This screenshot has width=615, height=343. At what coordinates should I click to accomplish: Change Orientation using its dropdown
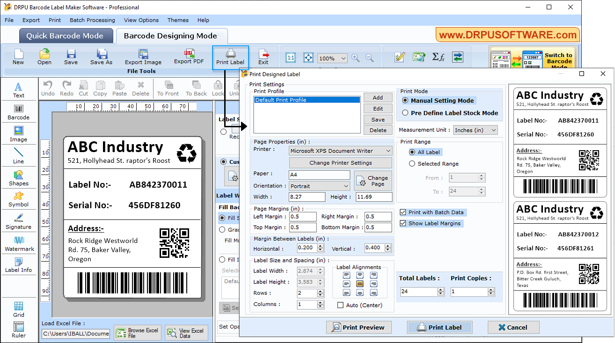coord(319,186)
